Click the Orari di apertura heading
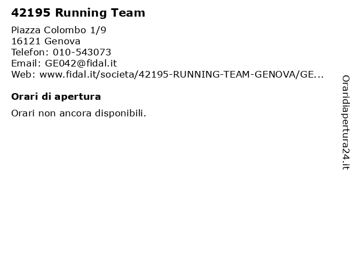Viewport: 355px width, 266px height. click(56, 96)
